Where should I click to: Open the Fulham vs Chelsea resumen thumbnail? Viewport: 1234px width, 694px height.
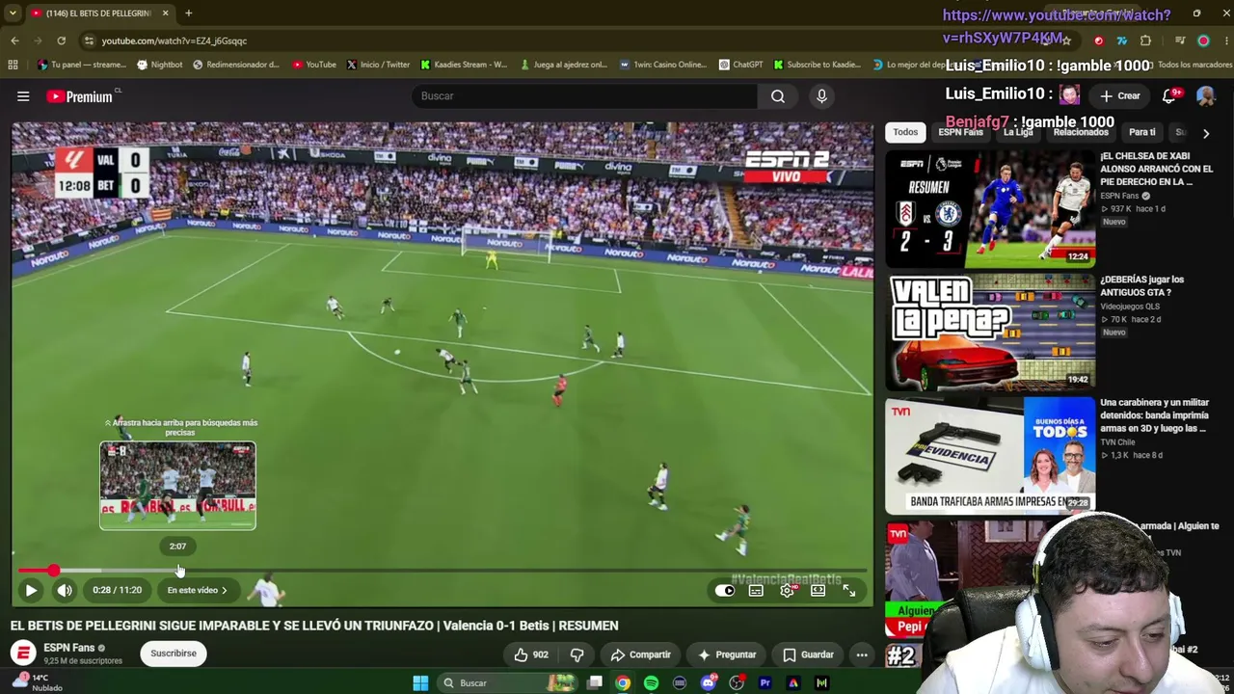[x=990, y=208]
